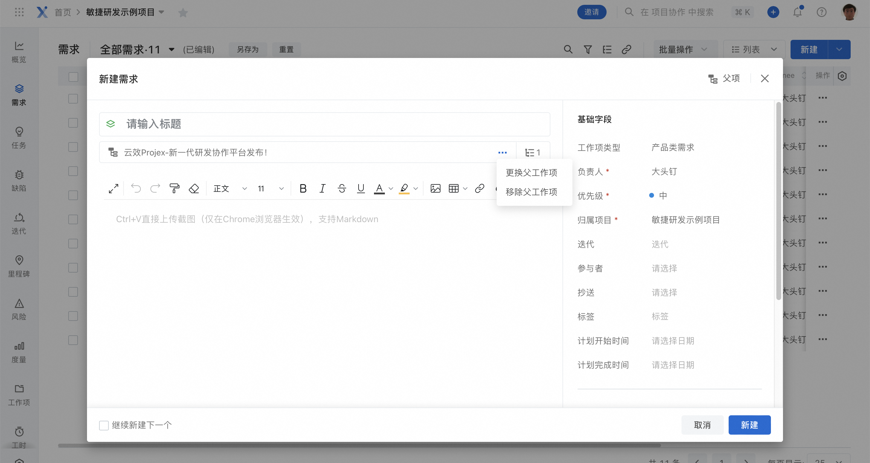Image resolution: width=870 pixels, height=463 pixels.
Task: Click the 邀请 button
Action: point(591,12)
